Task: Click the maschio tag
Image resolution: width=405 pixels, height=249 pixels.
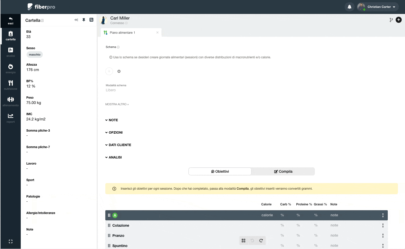Action: click(x=35, y=55)
